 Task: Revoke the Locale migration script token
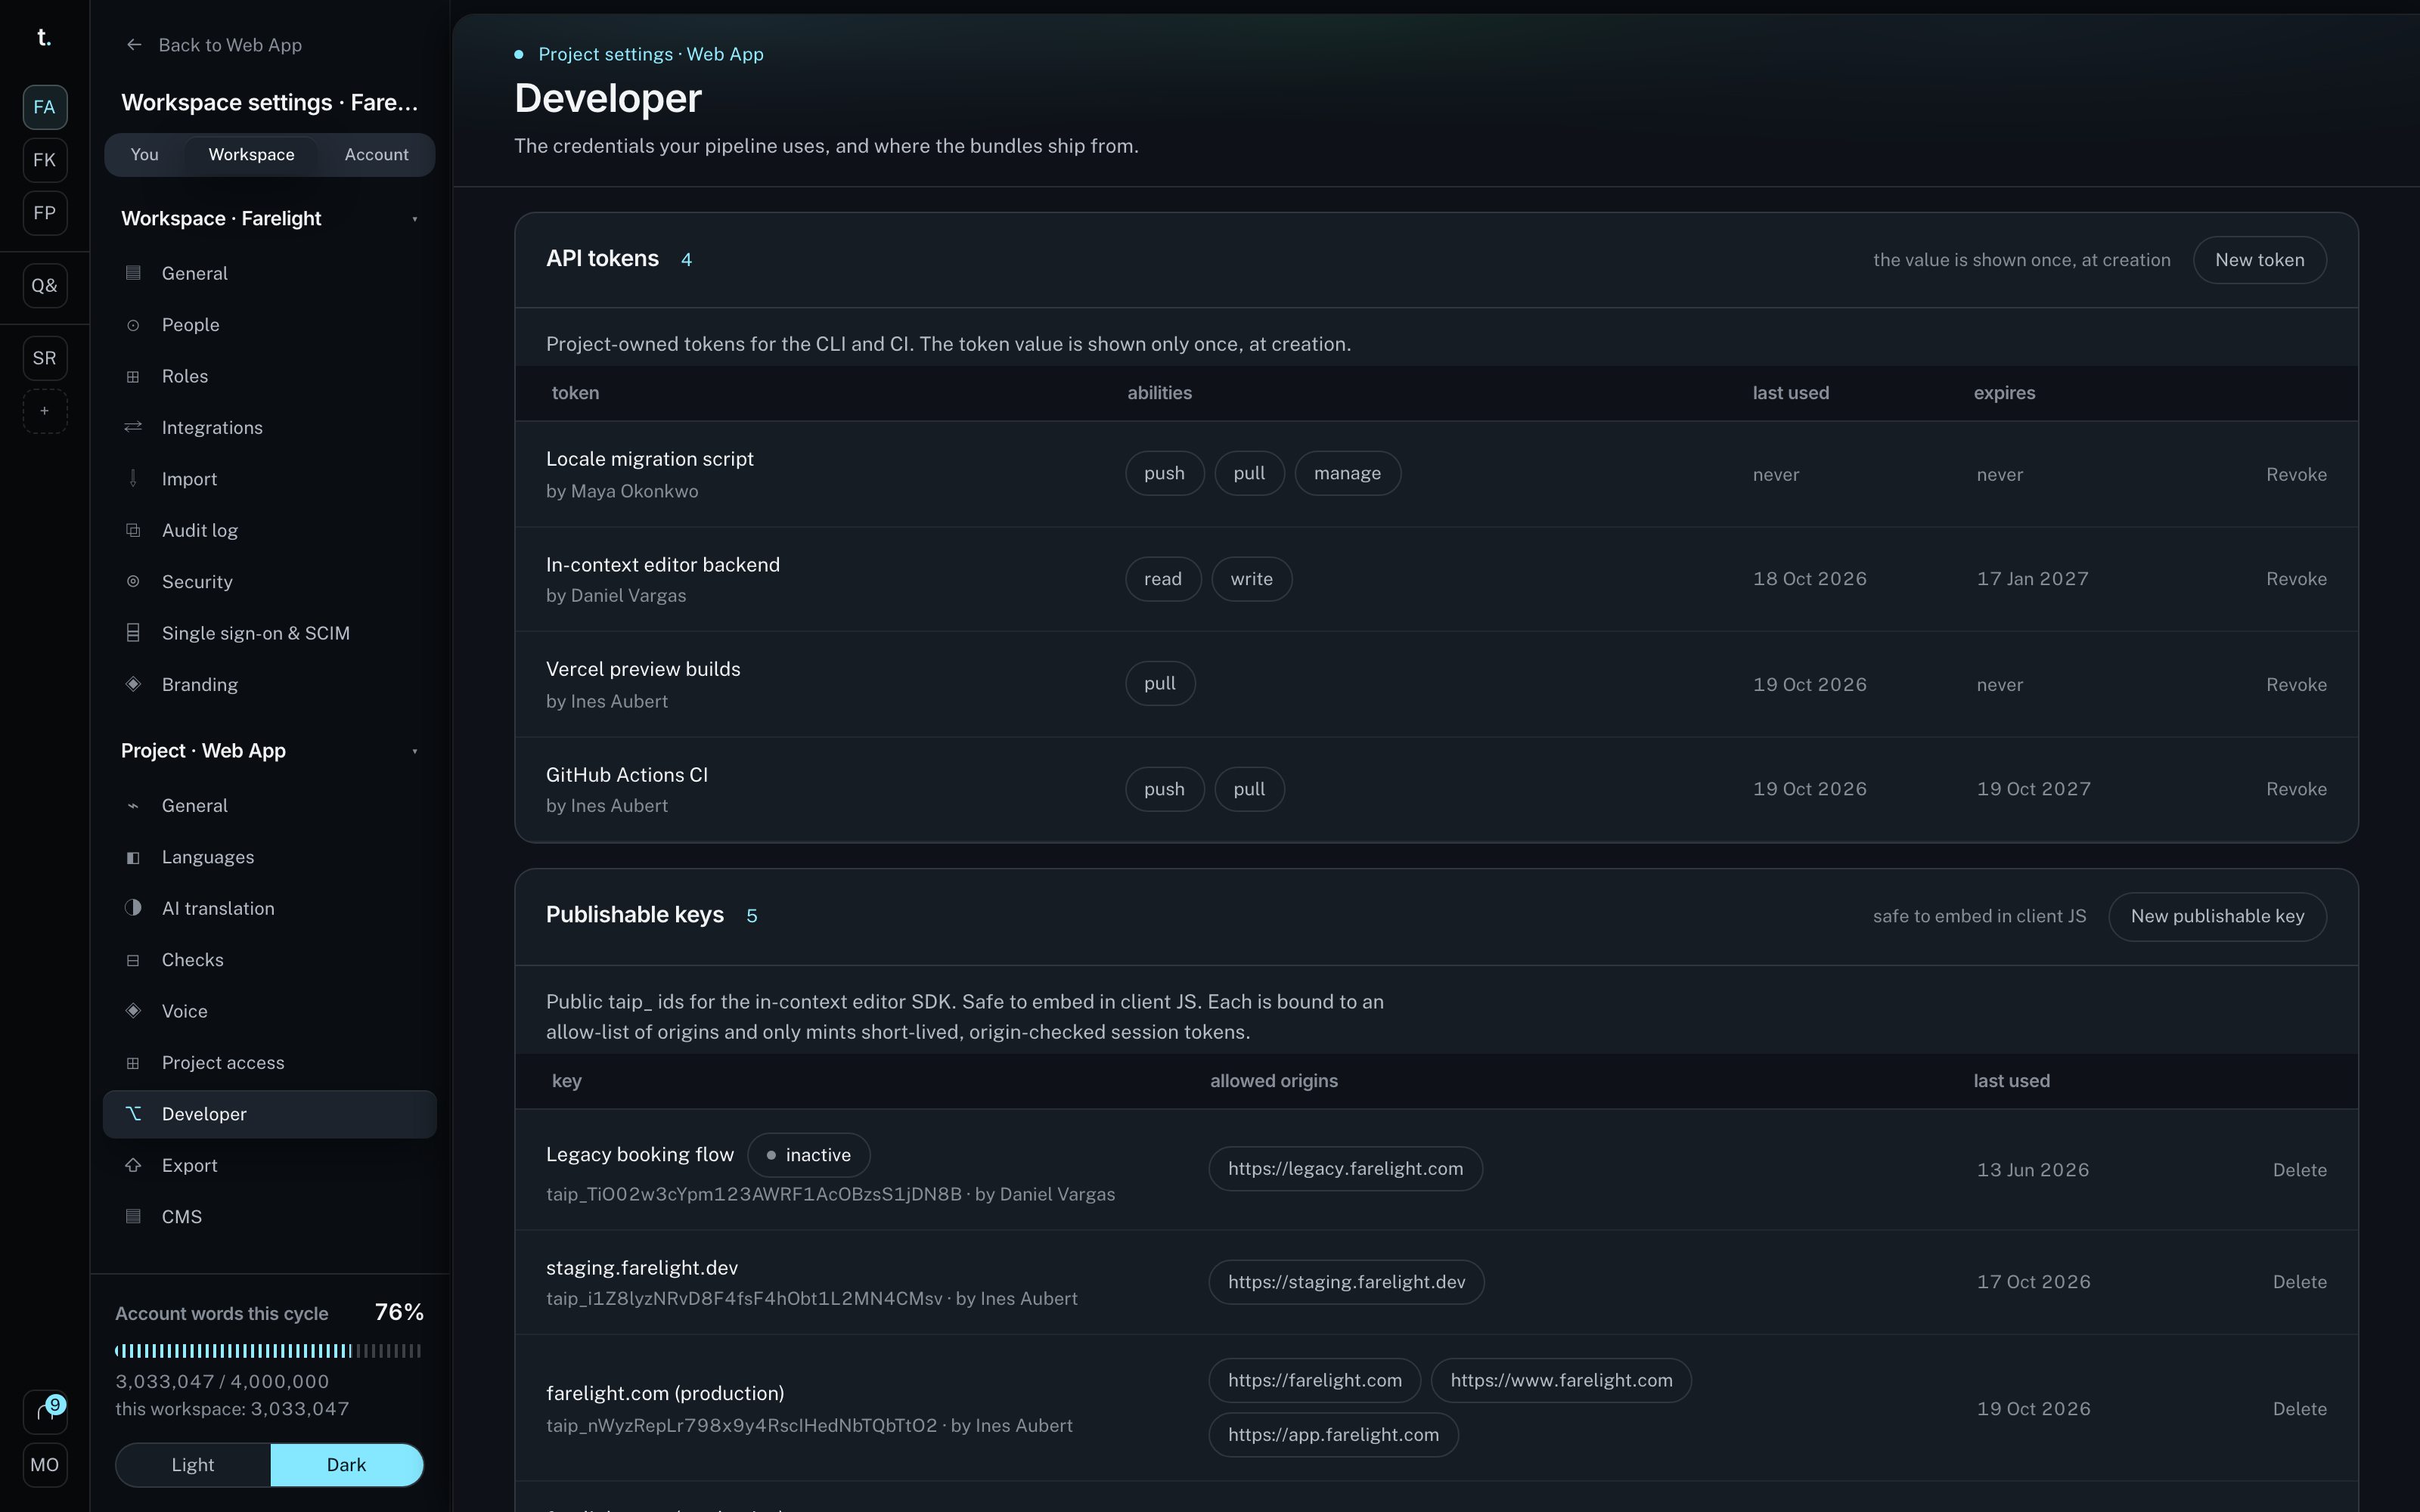(x=2296, y=475)
